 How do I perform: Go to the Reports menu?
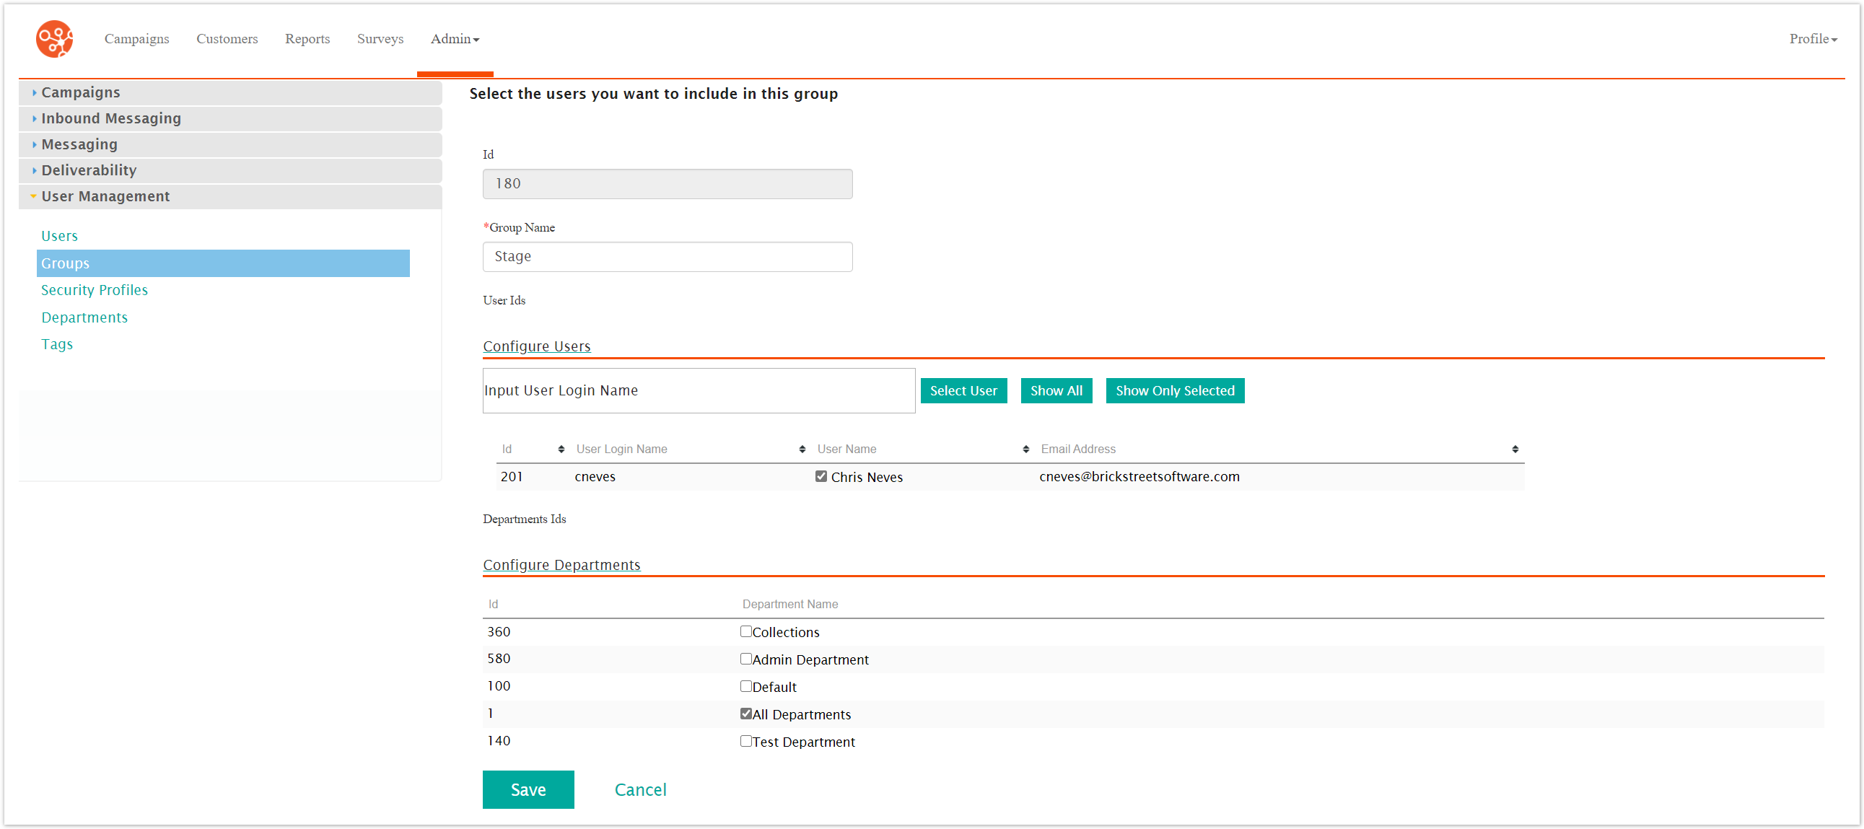click(307, 39)
